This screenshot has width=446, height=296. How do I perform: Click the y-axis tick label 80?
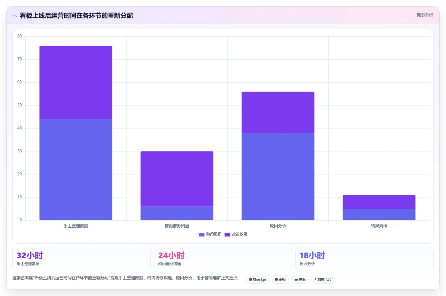click(20, 36)
